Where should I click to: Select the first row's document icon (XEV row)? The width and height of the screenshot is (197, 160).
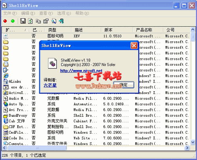[x=6, y=36]
